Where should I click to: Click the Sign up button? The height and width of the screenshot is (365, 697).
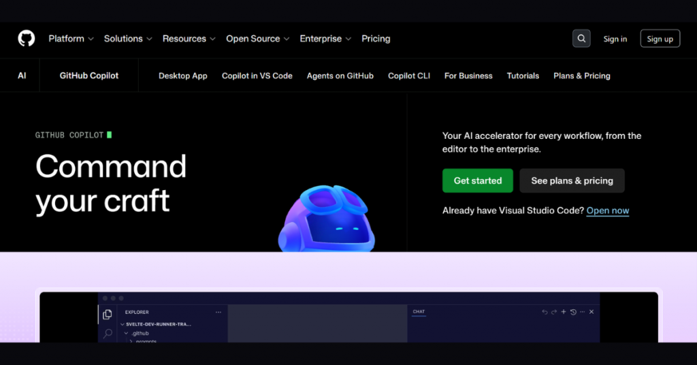click(x=660, y=39)
